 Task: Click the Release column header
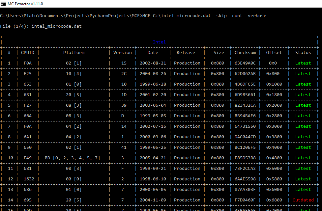pyautogui.click(x=186, y=52)
